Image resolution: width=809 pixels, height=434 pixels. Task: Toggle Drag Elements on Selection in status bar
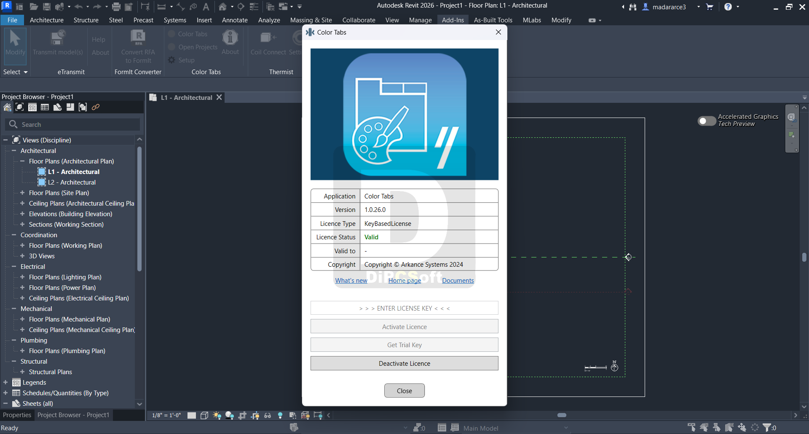[x=742, y=428]
